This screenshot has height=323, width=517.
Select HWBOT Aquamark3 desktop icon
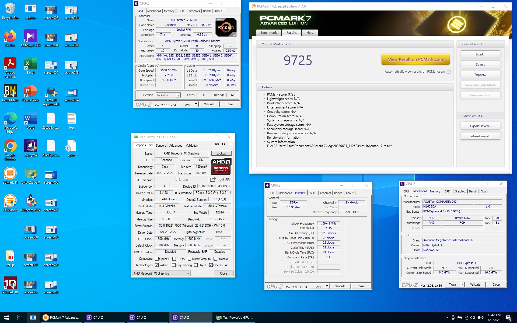point(51,95)
